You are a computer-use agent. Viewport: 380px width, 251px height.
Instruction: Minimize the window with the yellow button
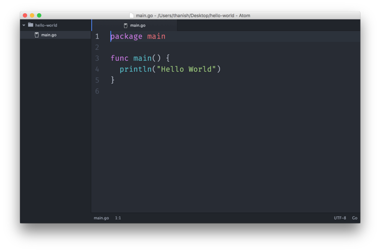click(x=32, y=16)
